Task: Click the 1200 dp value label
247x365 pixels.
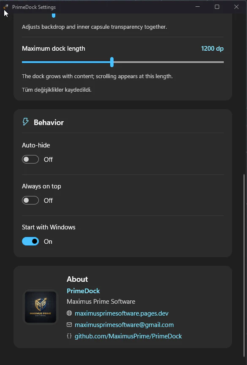Action: pyautogui.click(x=212, y=49)
